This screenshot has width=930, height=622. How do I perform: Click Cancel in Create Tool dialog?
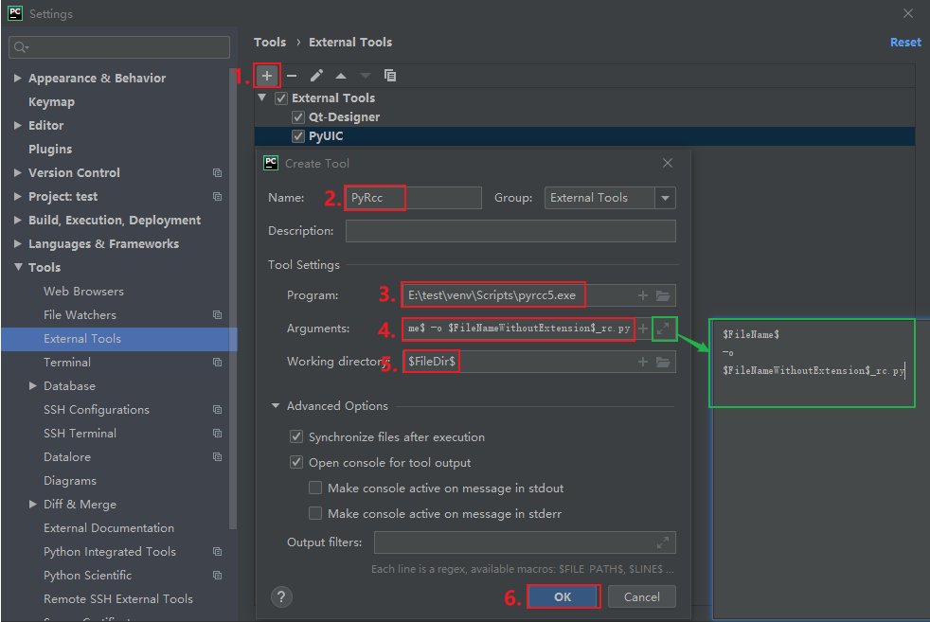tap(642, 596)
